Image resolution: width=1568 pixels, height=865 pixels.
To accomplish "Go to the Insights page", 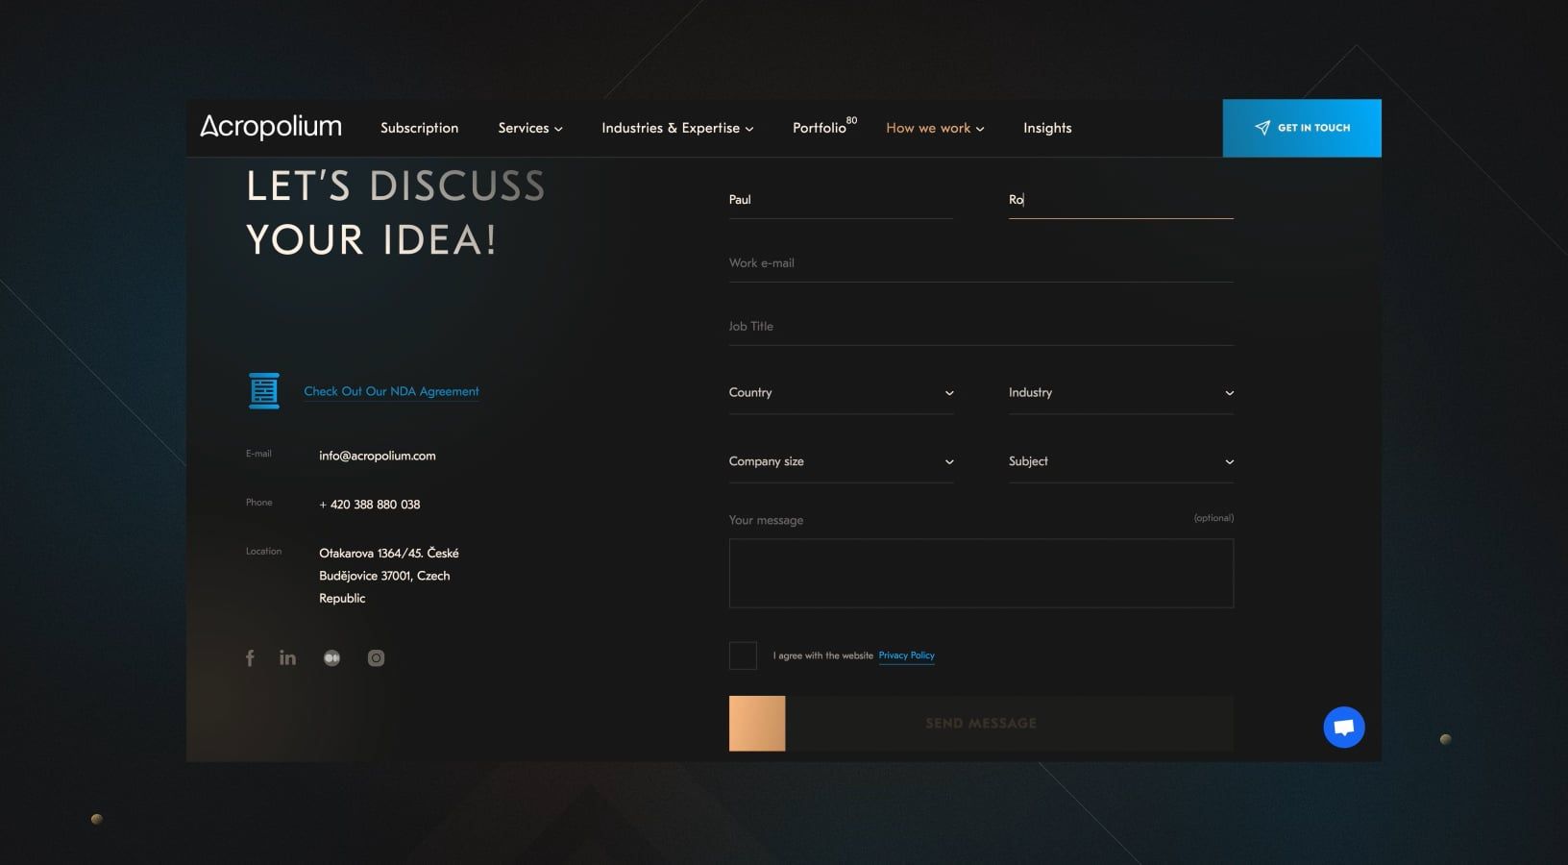I will pos(1047,128).
